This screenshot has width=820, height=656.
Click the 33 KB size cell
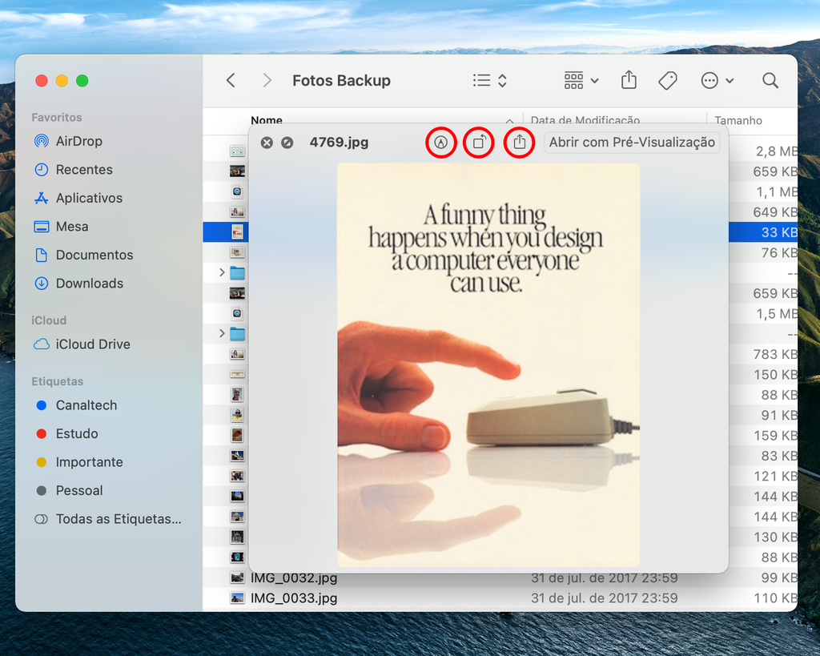[778, 232]
